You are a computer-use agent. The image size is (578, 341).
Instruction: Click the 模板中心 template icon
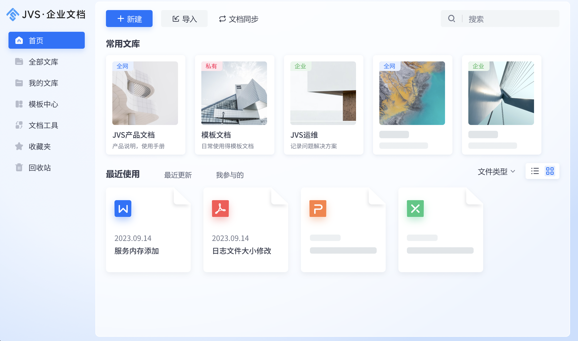click(19, 104)
